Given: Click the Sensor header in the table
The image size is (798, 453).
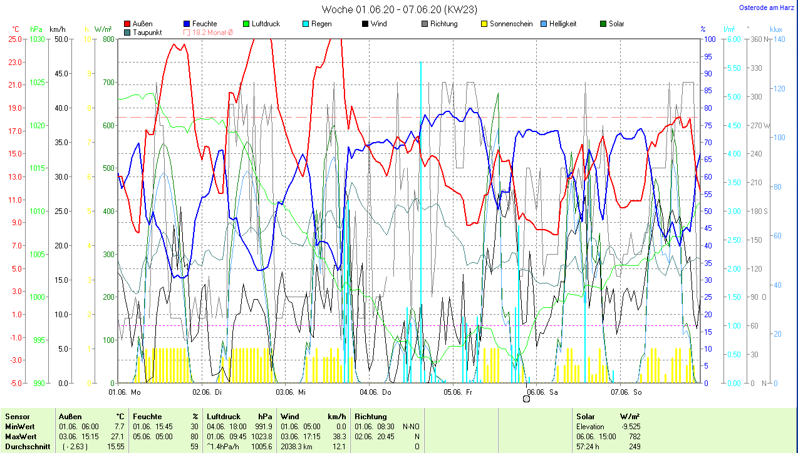Looking at the screenshot, I should pyautogui.click(x=18, y=416).
